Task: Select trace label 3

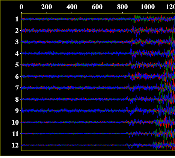Action: (17, 42)
